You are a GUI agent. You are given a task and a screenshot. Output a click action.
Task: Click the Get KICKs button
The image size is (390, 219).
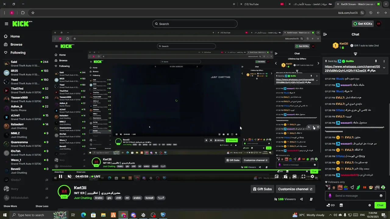click(363, 24)
